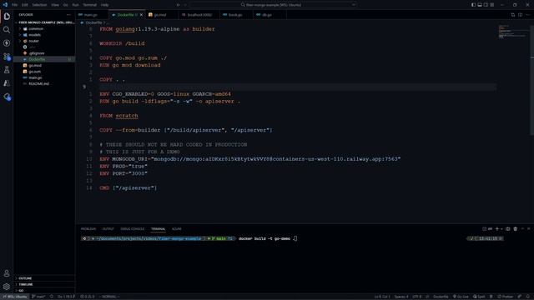Click the Prettier status bar item
Viewport: 534px width, 300px height.
click(505, 297)
